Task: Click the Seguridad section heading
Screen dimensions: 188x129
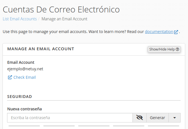Action: [20, 97]
